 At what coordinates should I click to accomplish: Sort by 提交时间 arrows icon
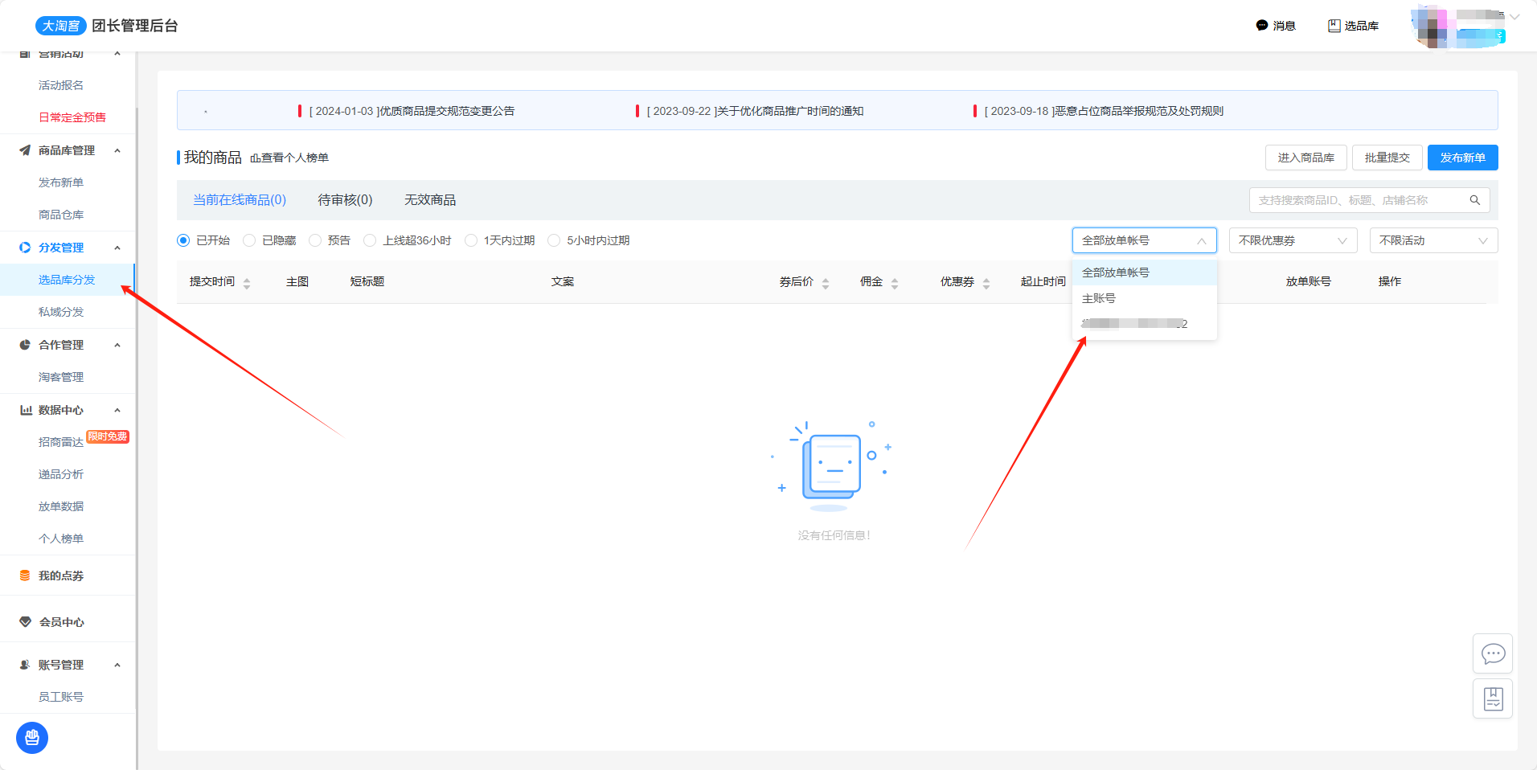[247, 283]
